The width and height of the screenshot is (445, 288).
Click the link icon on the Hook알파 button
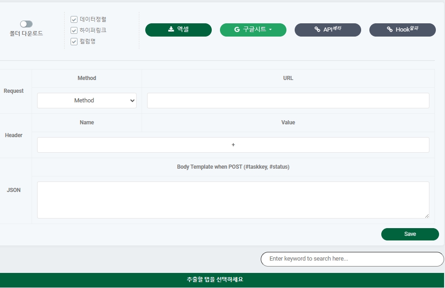click(x=390, y=30)
